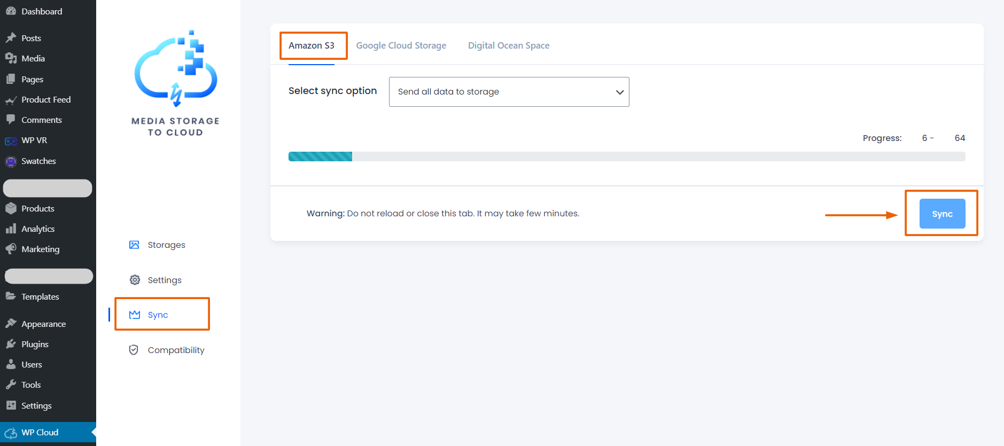This screenshot has width=1004, height=446.
Task: Click the Sync crown-shaped icon
Action: pyautogui.click(x=135, y=315)
